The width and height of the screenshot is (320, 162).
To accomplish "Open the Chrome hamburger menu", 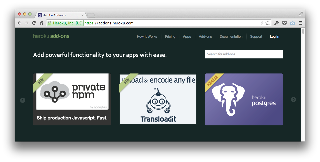I will tap(300, 23).
